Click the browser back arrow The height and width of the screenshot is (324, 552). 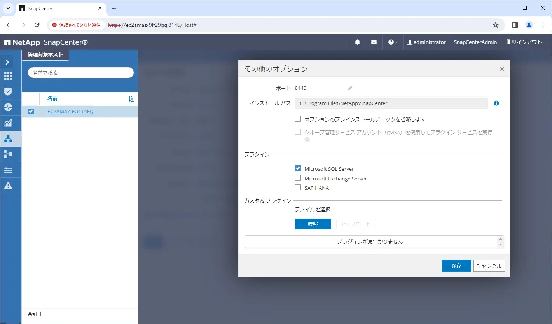point(9,25)
